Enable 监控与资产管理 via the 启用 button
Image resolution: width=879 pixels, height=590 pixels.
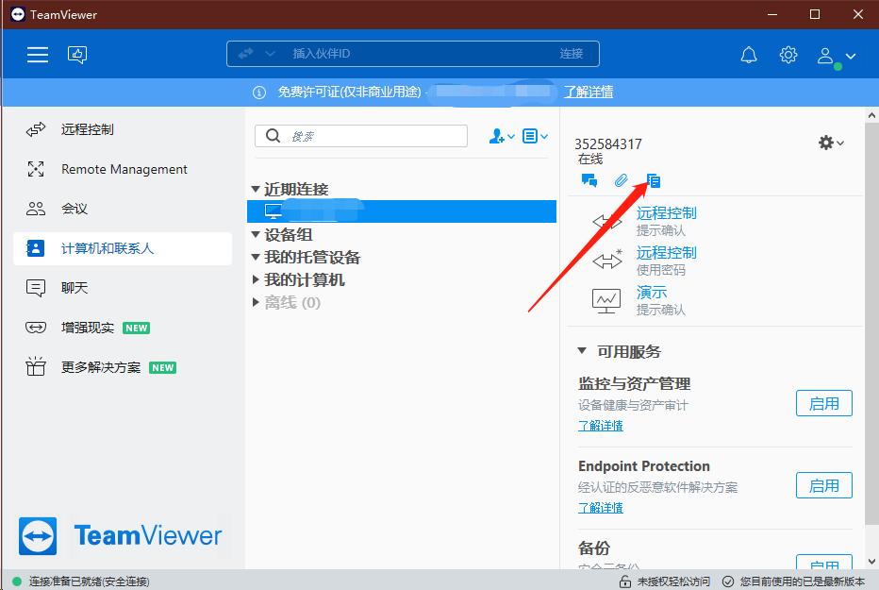pyautogui.click(x=823, y=403)
